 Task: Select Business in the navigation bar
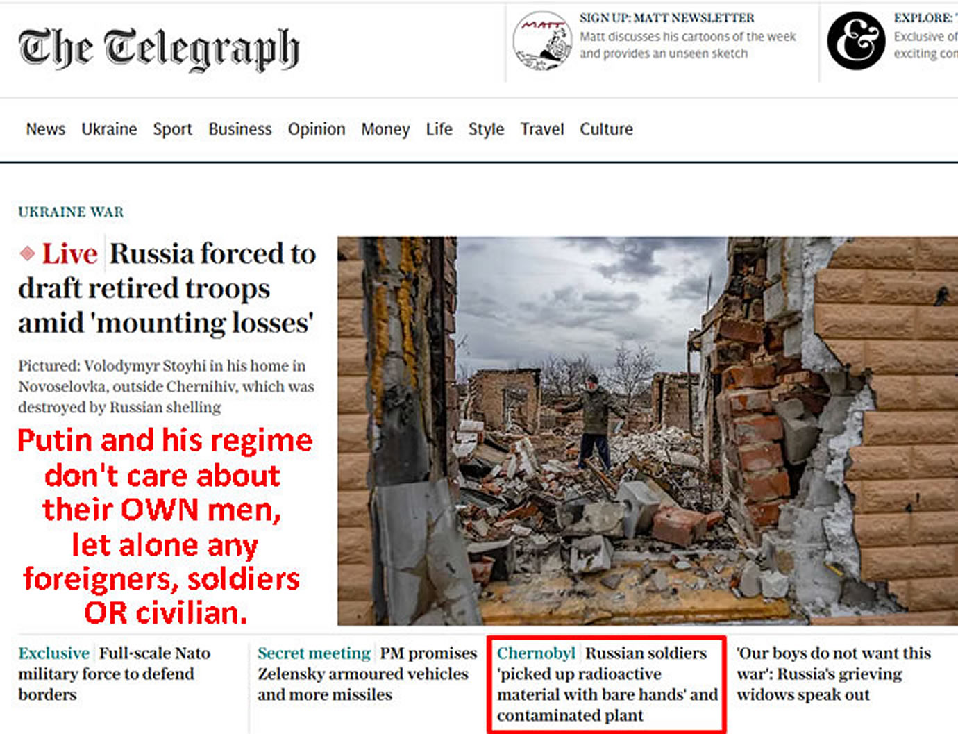pyautogui.click(x=240, y=129)
